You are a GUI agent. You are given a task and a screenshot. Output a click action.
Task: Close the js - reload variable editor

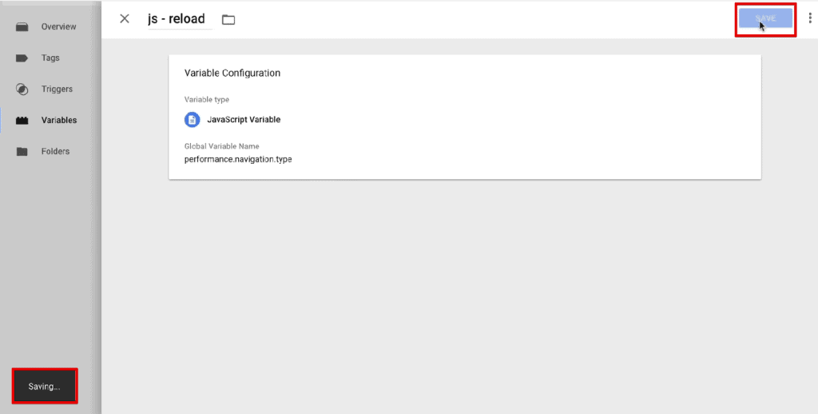coord(124,19)
